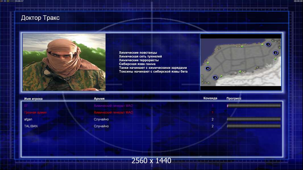Click the Доктор Тракс general portrait

tap(64, 62)
